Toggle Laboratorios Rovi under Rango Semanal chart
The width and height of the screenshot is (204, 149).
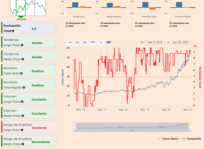(110, 23)
